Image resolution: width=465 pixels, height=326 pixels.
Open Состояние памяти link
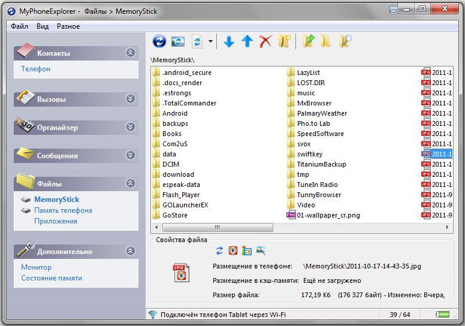click(x=52, y=278)
